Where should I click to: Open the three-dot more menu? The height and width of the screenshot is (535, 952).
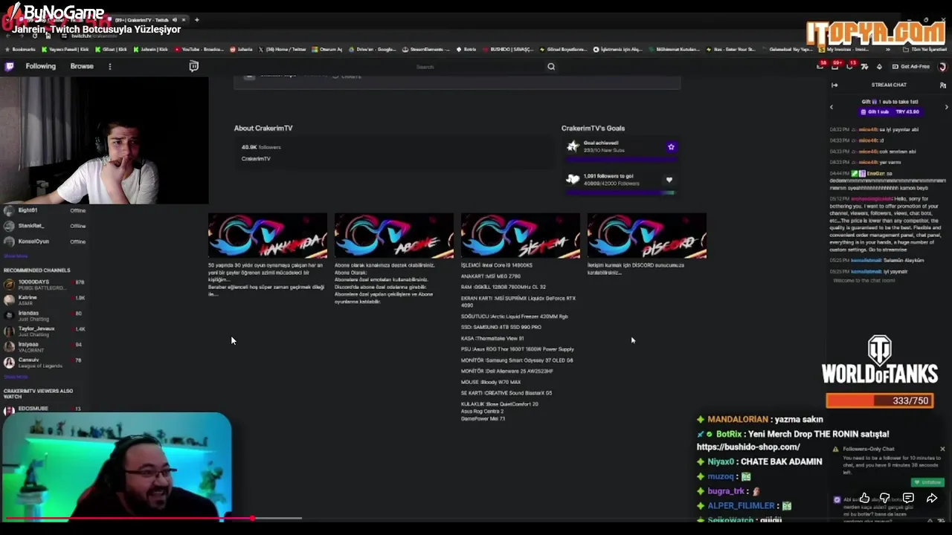tap(109, 66)
